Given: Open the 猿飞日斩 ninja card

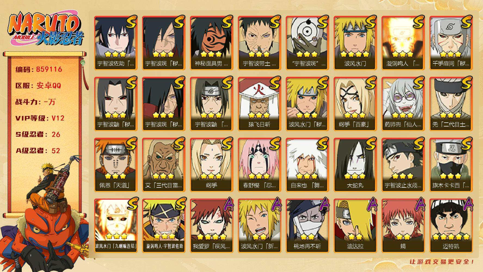Looking at the screenshot, I should coord(259,104).
